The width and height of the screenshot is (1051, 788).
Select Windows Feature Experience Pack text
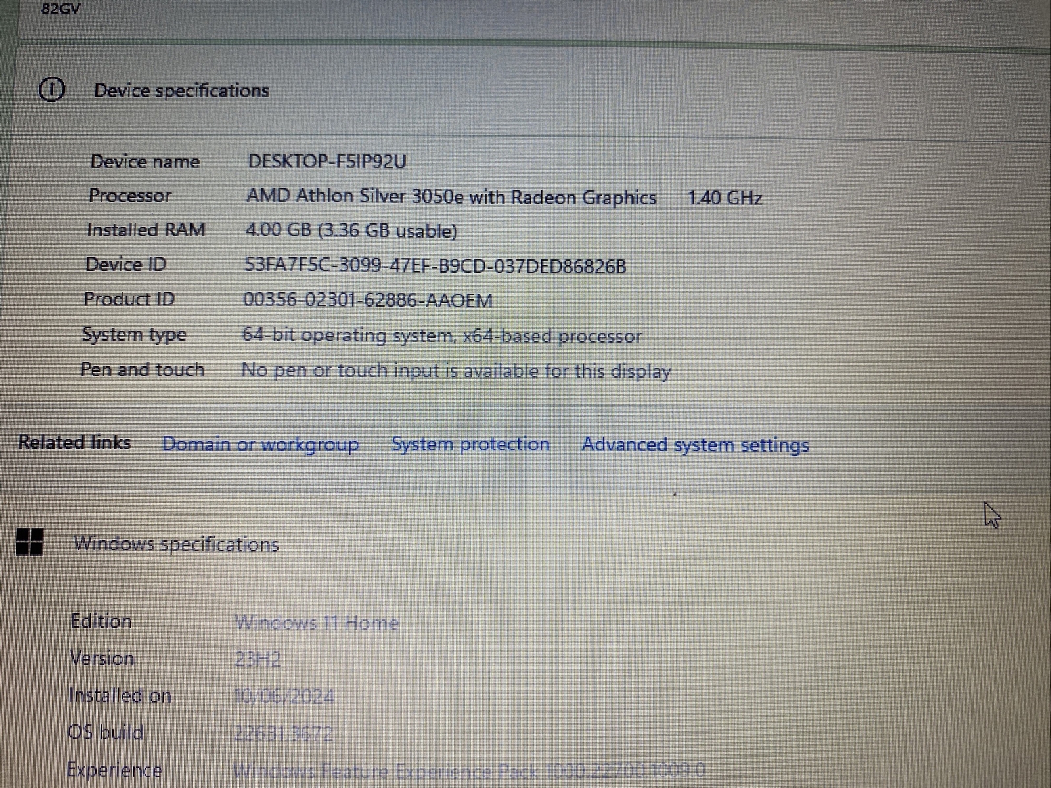(469, 770)
